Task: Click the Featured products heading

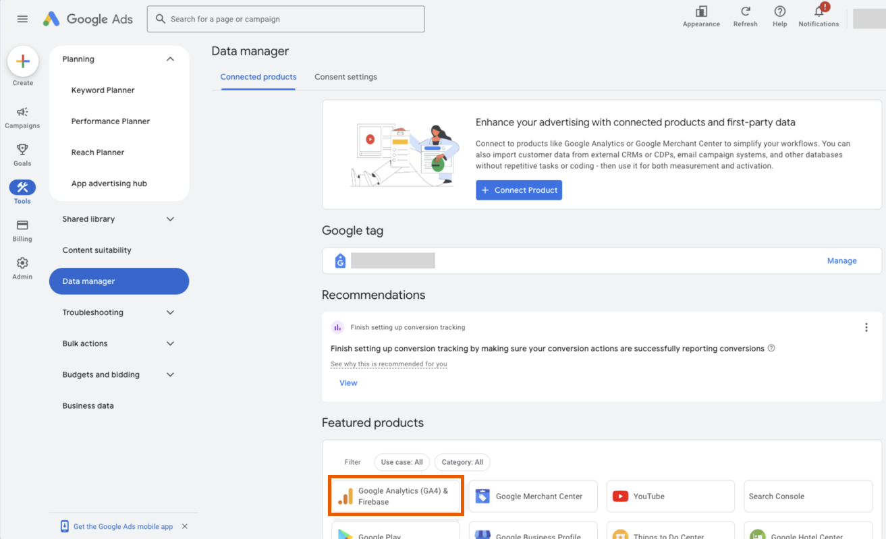Action: click(372, 423)
